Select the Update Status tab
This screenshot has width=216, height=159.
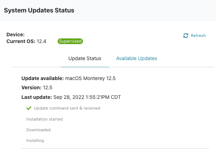tap(85, 58)
